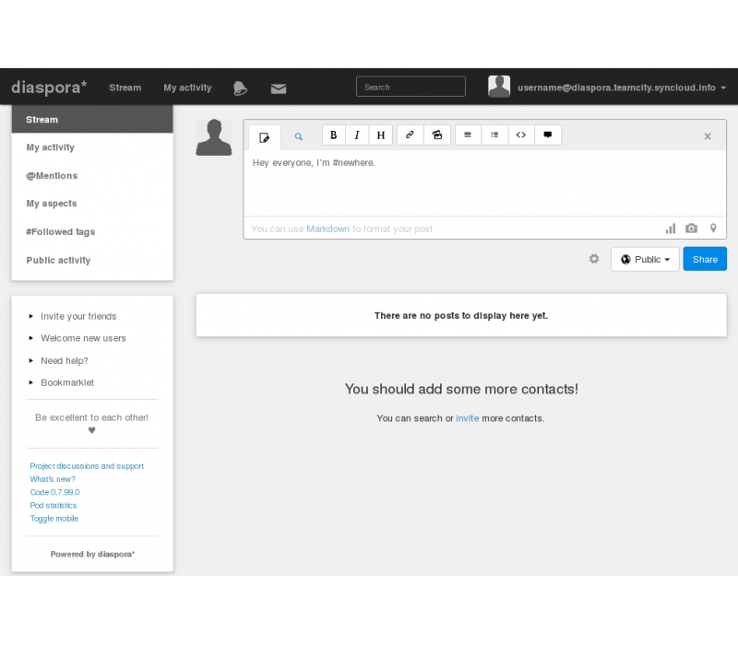The image size is (738, 645).
Task: Open notifications via the bell icon
Action: pyautogui.click(x=240, y=88)
